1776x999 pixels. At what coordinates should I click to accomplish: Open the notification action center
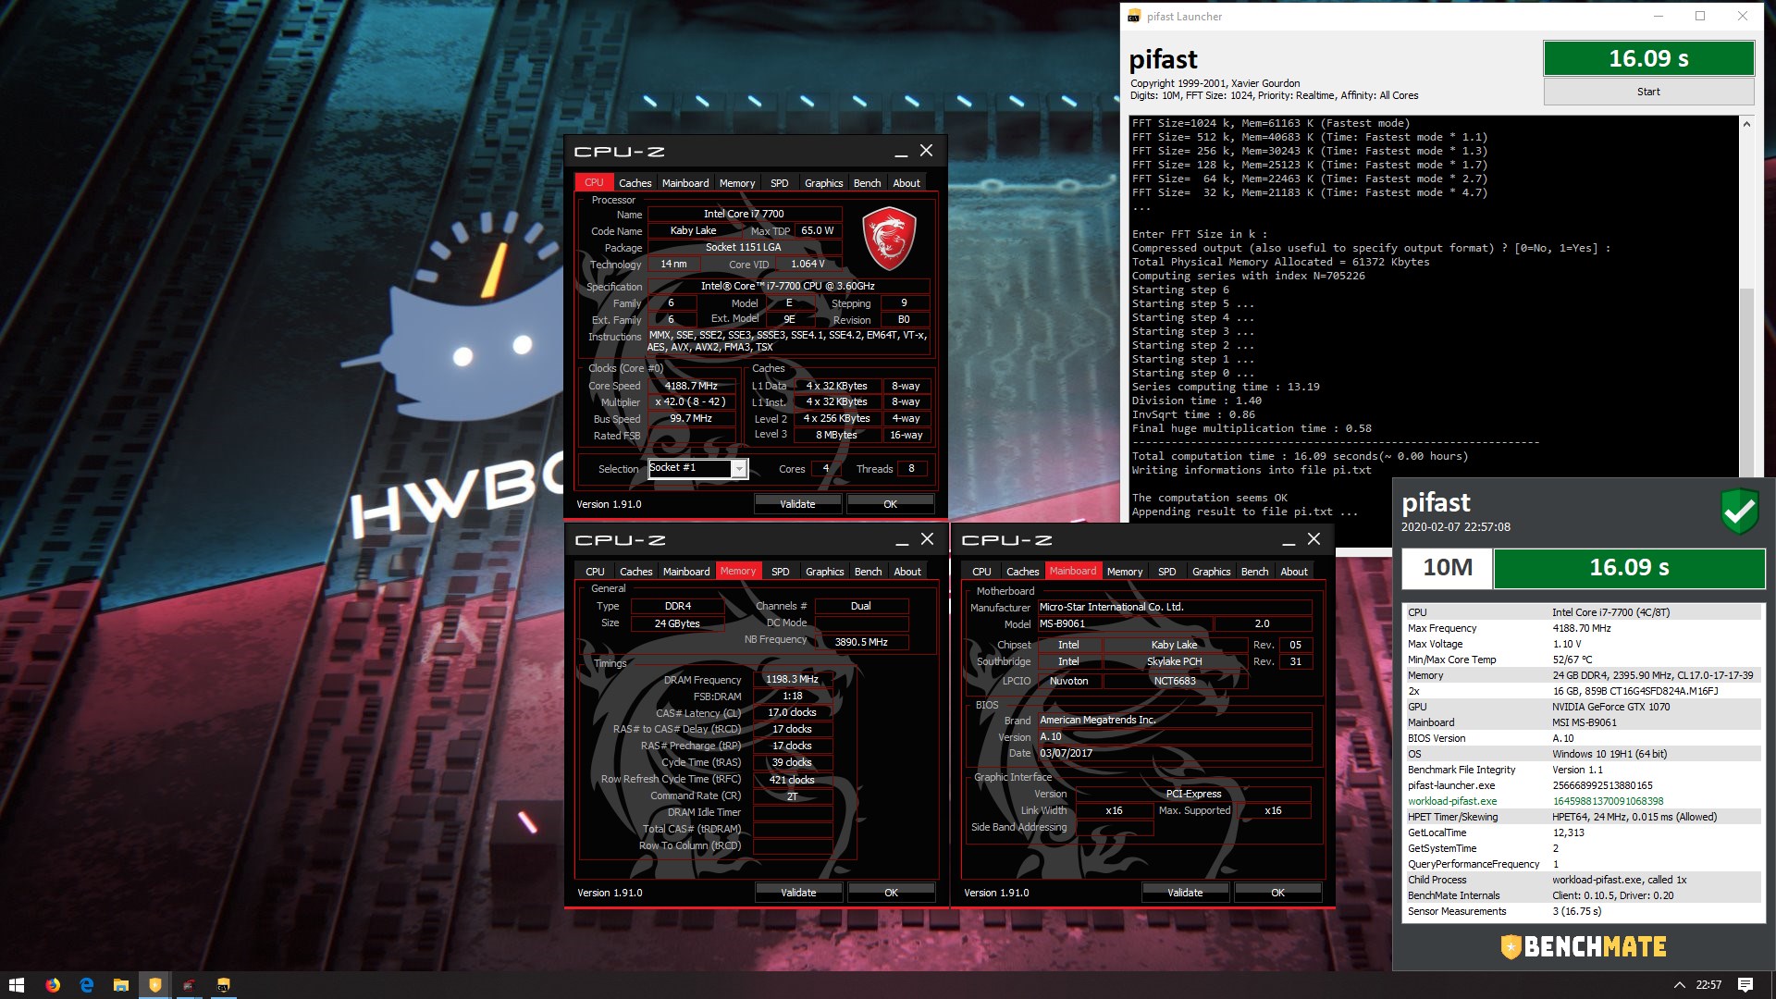coord(1745,985)
